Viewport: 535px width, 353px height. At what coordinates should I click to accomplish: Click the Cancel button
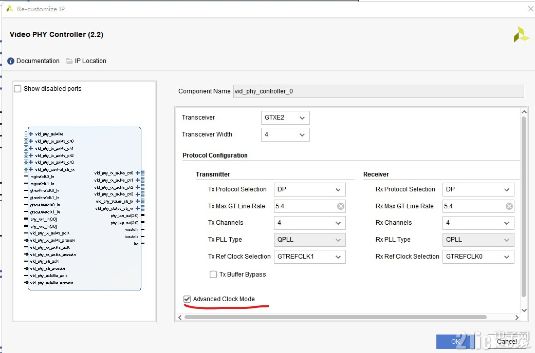tap(507, 341)
